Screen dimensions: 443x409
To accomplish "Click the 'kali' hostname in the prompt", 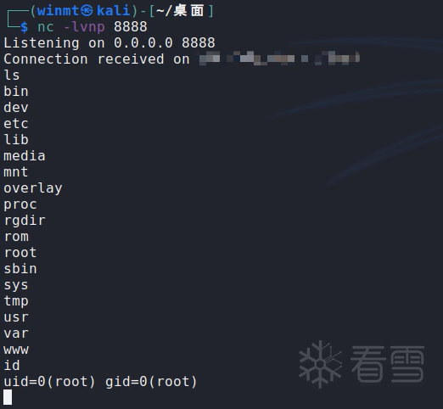I will coord(114,11).
